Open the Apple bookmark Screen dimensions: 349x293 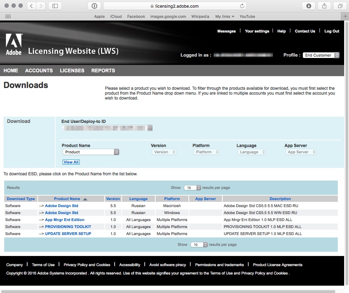99,16
